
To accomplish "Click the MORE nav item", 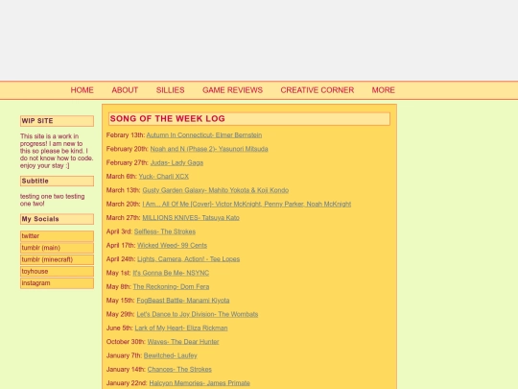I will point(383,90).
